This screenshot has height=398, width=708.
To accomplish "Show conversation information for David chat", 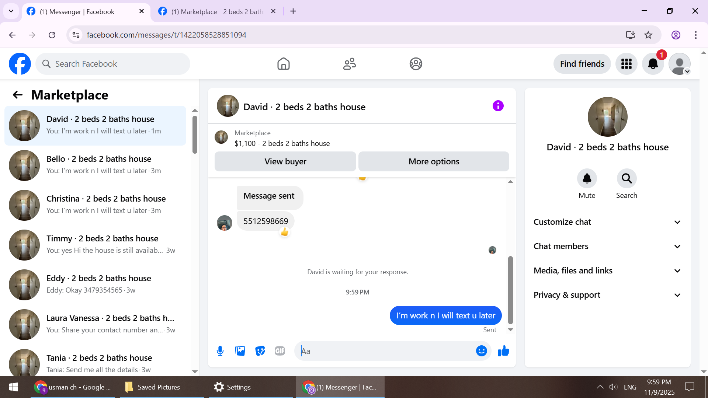I will (498, 106).
